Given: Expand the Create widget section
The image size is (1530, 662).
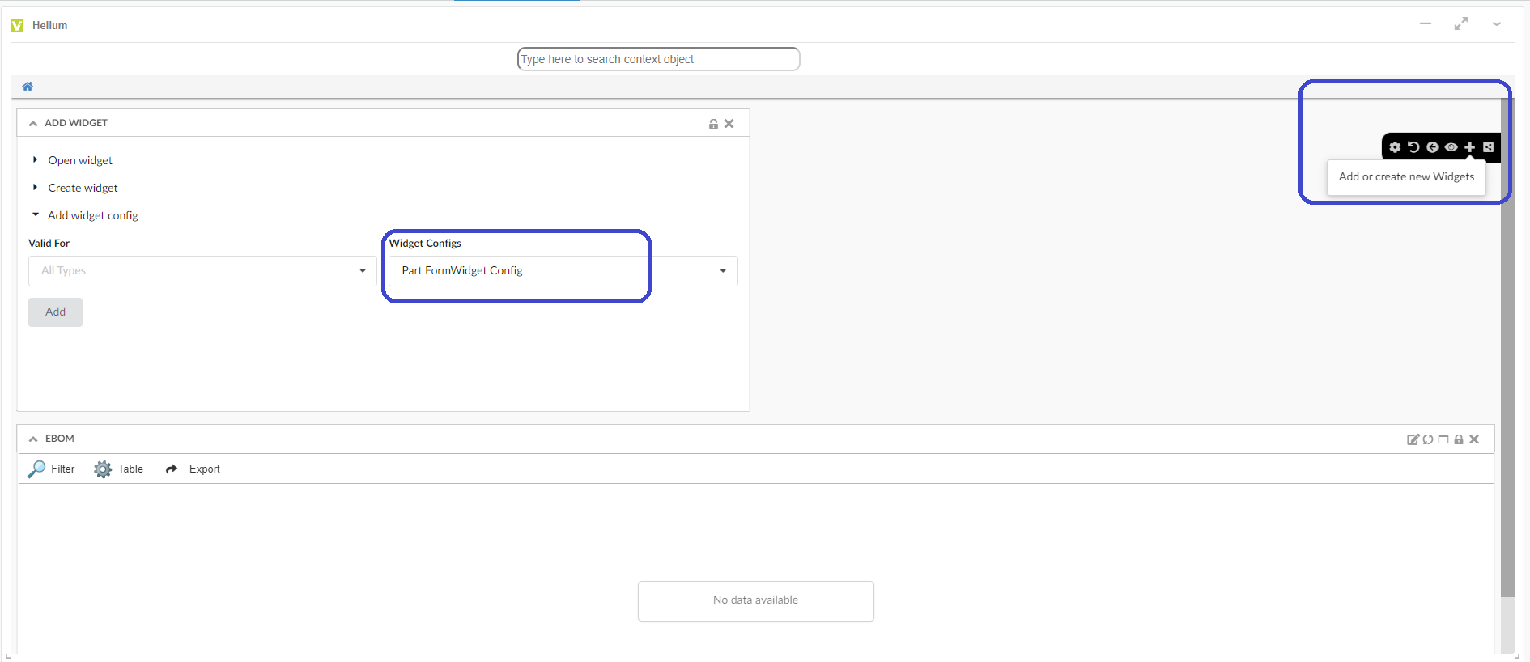Looking at the screenshot, I should click(x=82, y=188).
